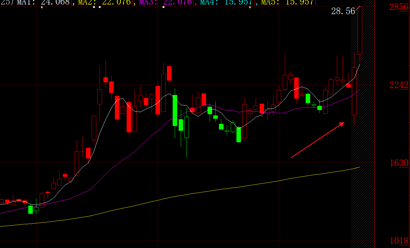The height and width of the screenshot is (248, 410).
Task: Click the 1018 price axis label
Action: pyautogui.click(x=399, y=241)
